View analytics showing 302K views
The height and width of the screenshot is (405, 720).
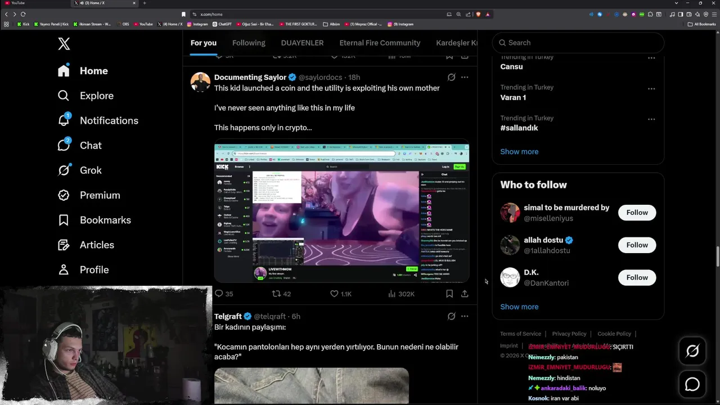click(402, 294)
